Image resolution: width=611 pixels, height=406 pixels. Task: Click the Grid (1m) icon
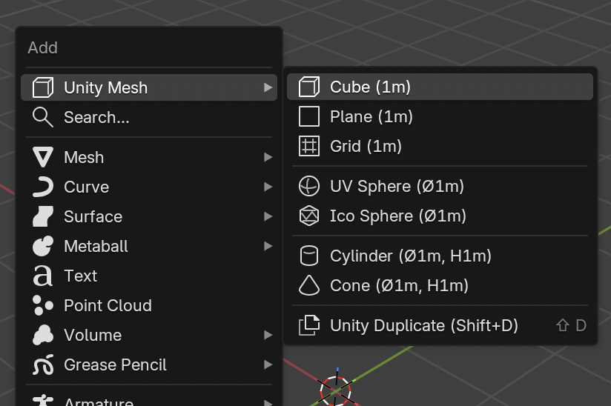tap(309, 146)
